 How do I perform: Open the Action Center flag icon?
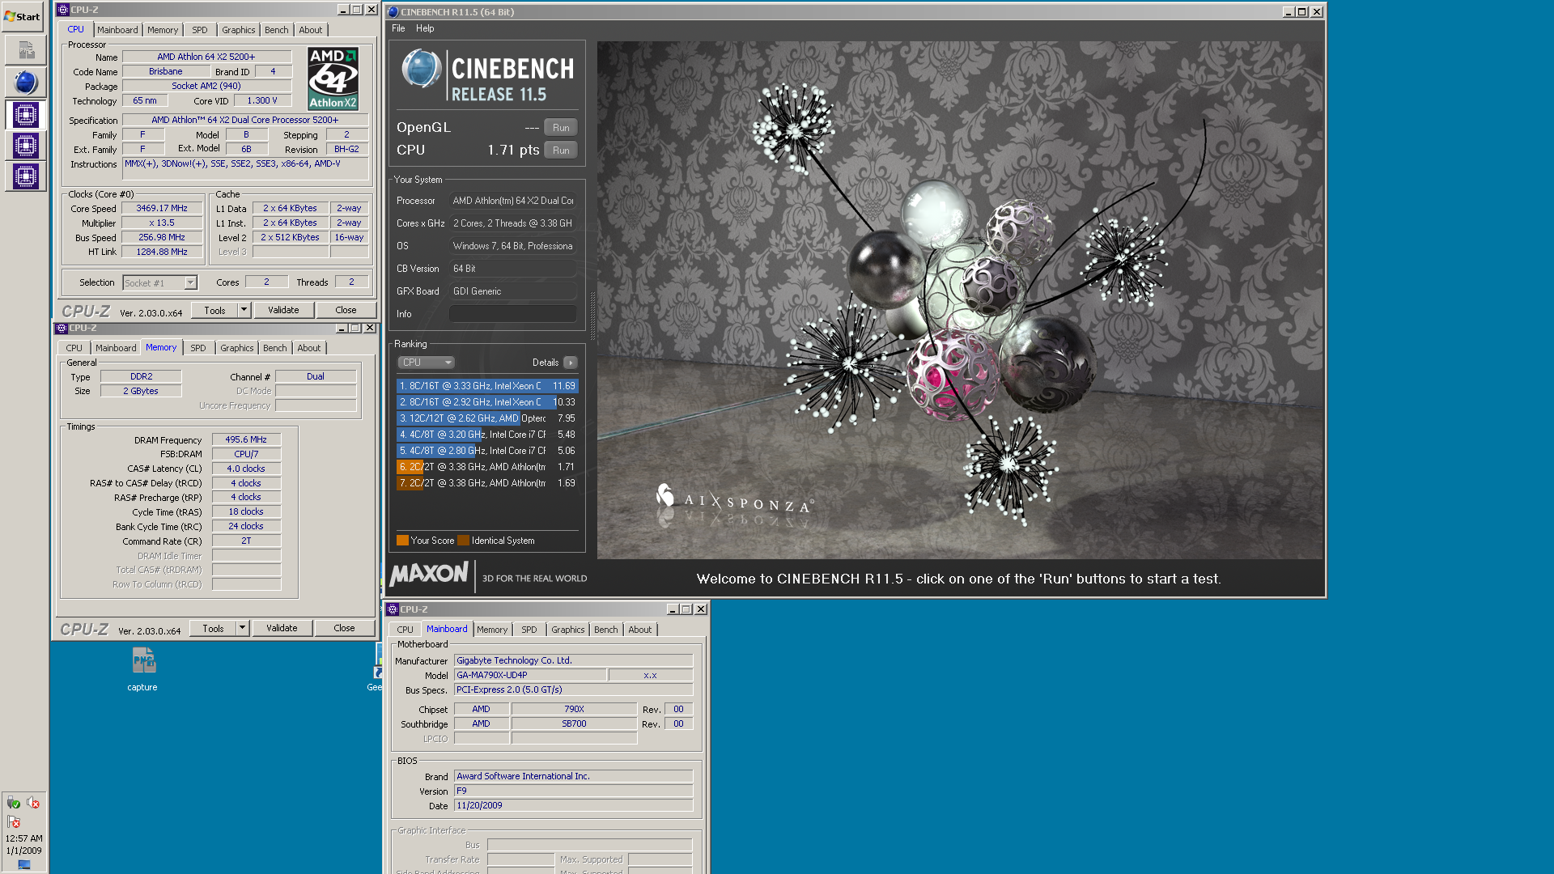pos(14,821)
